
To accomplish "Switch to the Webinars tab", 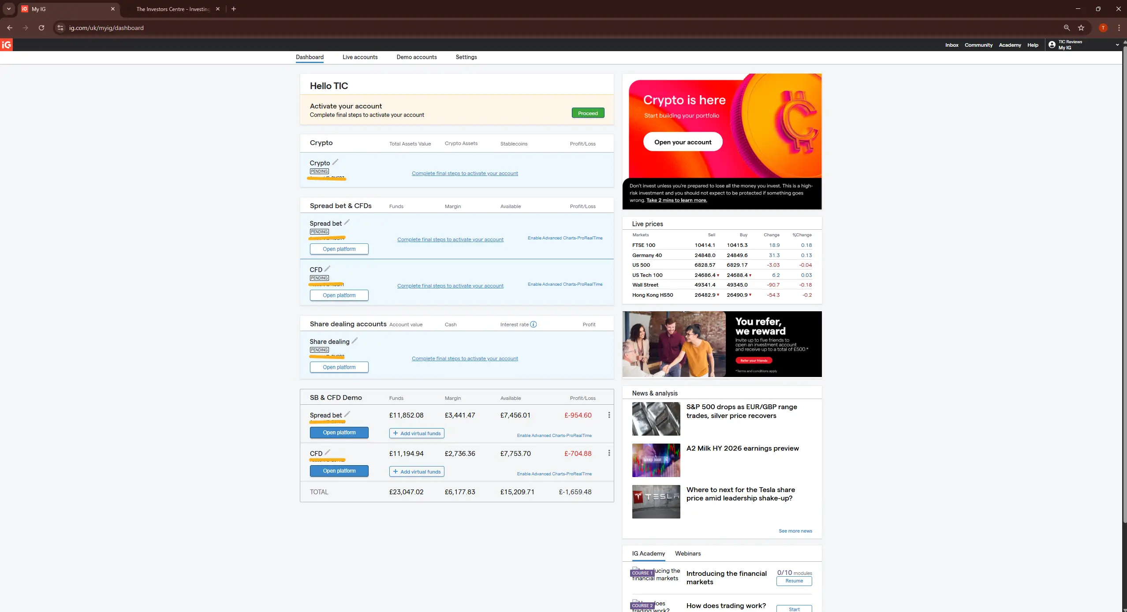I will [687, 554].
